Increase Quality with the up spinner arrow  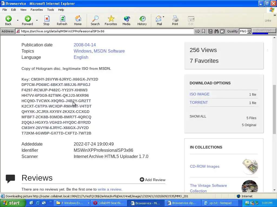249,30
